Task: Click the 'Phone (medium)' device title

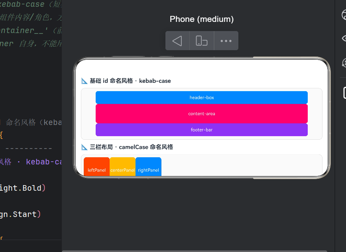Action: pos(201,19)
